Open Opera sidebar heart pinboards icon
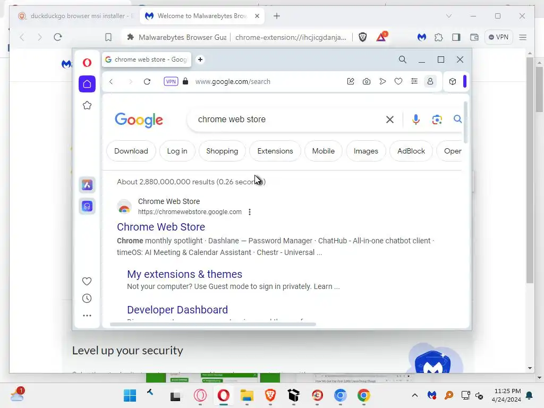Viewport: 544px width, 408px height. 87,281
